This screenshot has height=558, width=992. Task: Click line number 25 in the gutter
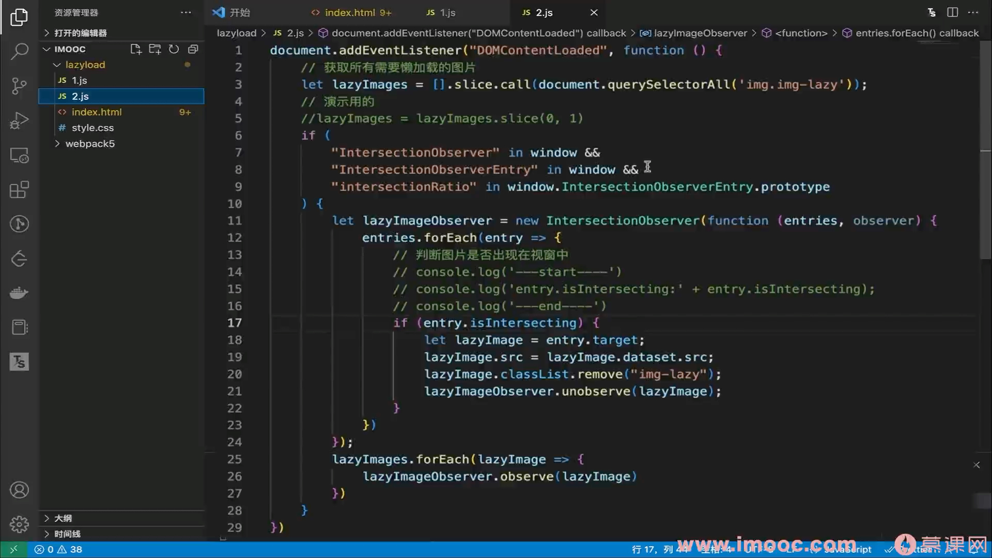pos(235,459)
